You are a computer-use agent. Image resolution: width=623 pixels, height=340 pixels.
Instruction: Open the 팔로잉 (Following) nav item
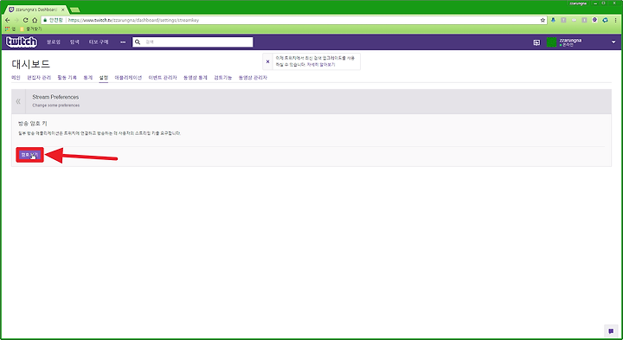coord(54,42)
